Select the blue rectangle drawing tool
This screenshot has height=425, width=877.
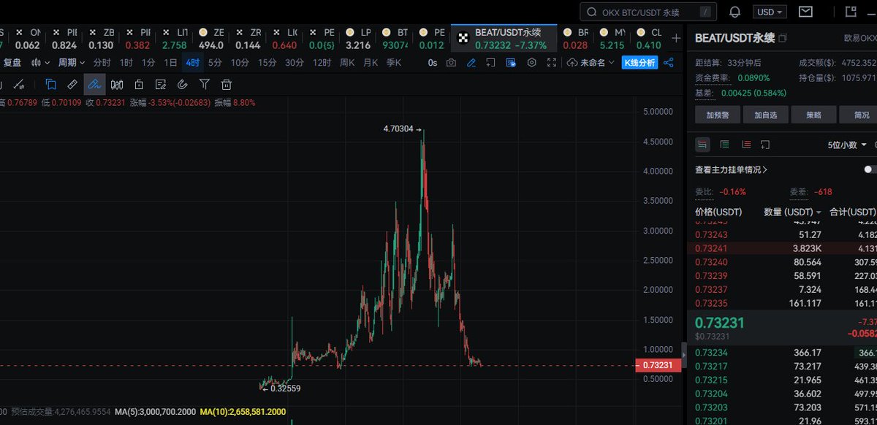tap(50, 84)
